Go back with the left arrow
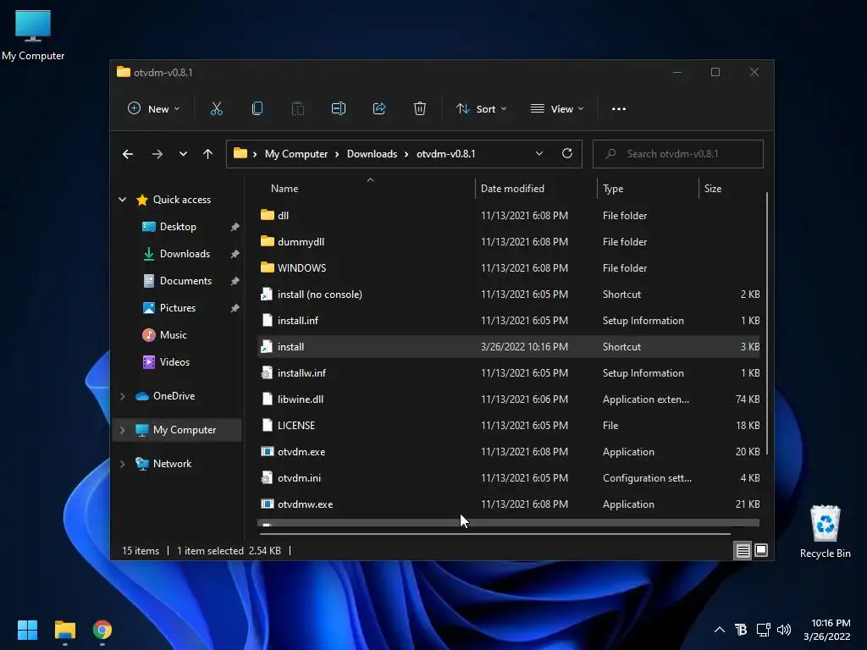Viewport: 867px width, 650px height. click(x=128, y=154)
